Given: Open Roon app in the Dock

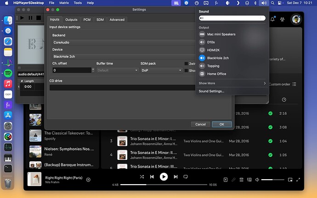Looking at the screenshot, I should pos(8,94).
